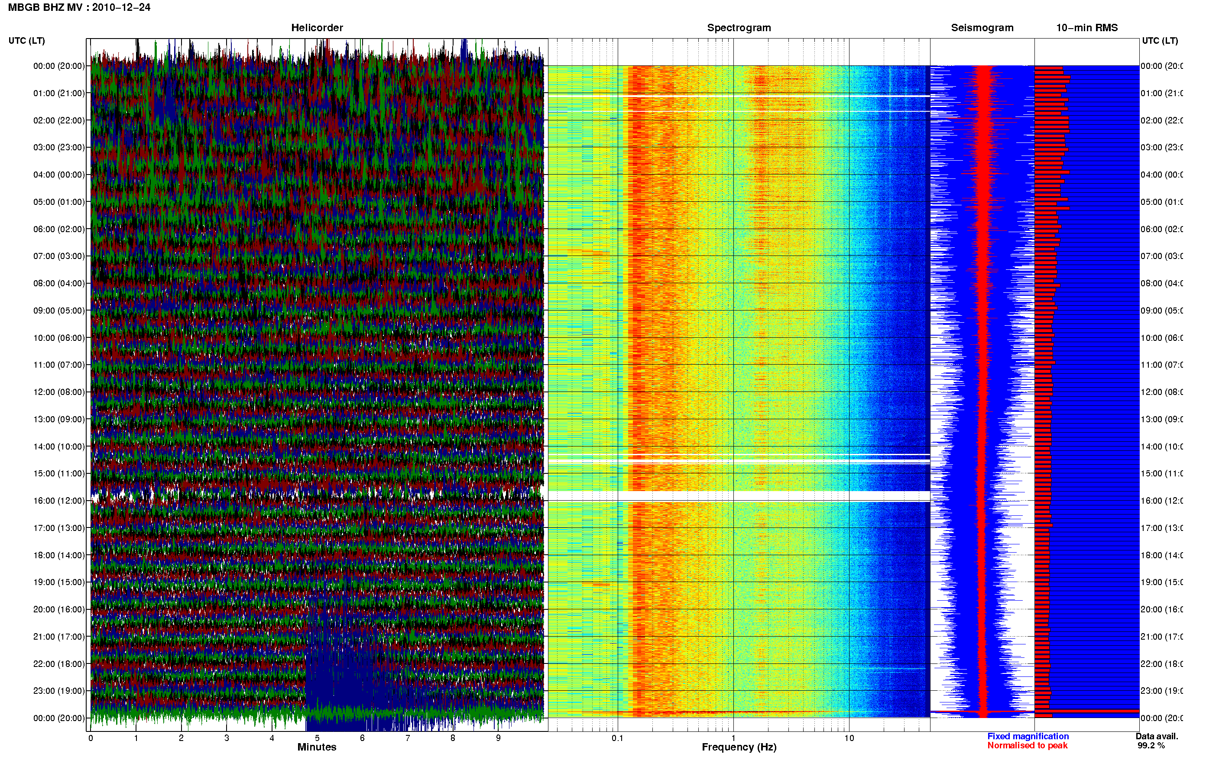Click left axis label 02:00 (22:00)
The width and height of the screenshot is (1232, 770).
tap(59, 120)
